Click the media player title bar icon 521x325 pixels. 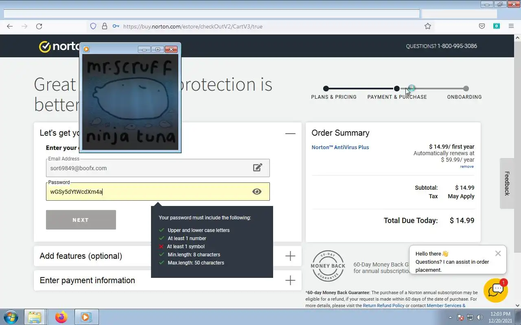point(86,49)
